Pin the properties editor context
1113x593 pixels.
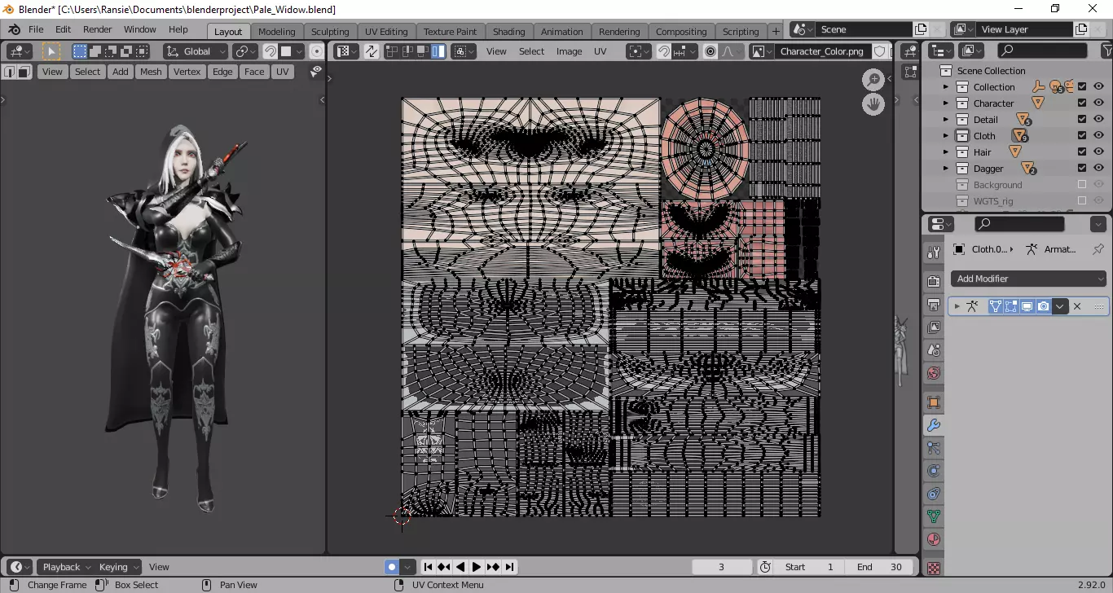(1098, 249)
